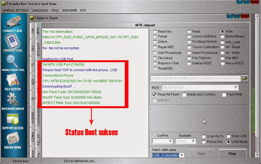Open the FAQS menu
The image size is (261, 164).
55,10
